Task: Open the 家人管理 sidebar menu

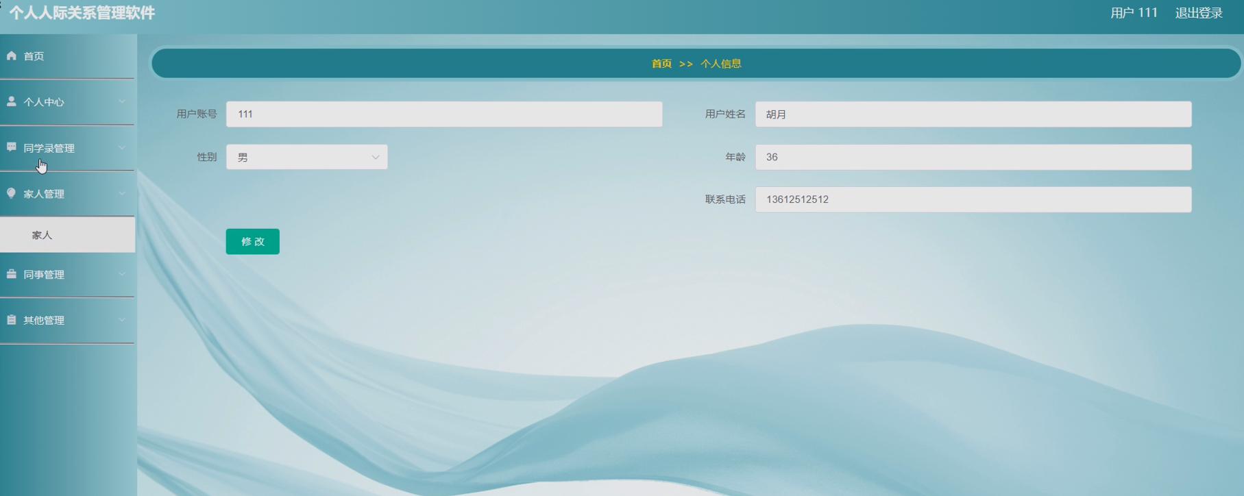Action: tap(67, 194)
